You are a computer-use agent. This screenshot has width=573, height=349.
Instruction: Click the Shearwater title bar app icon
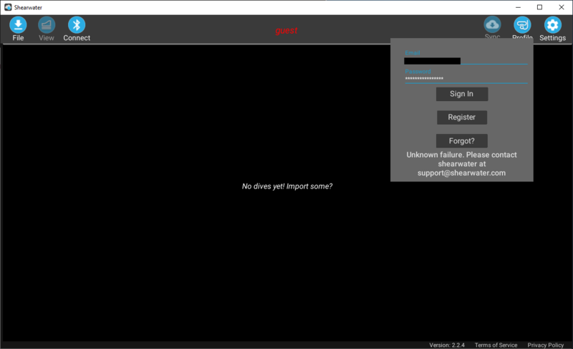tap(7, 7)
